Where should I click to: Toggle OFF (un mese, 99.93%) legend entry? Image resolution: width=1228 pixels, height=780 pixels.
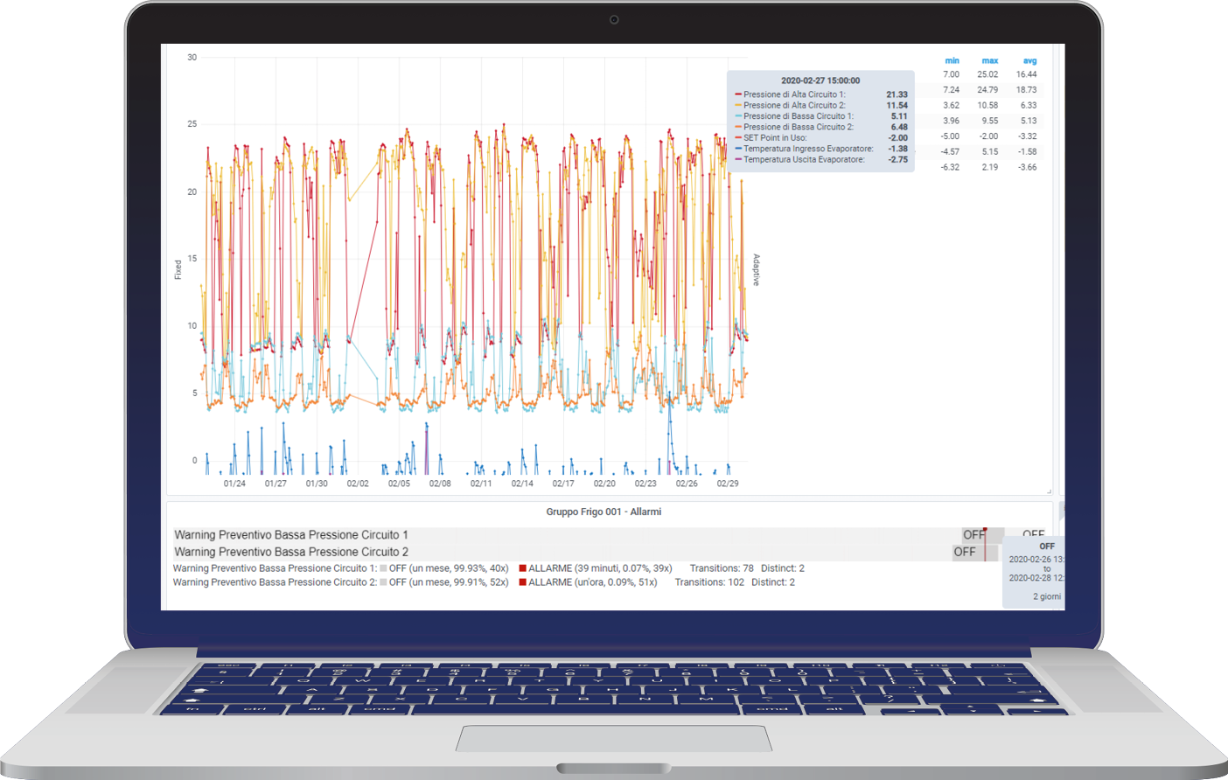[x=448, y=568]
